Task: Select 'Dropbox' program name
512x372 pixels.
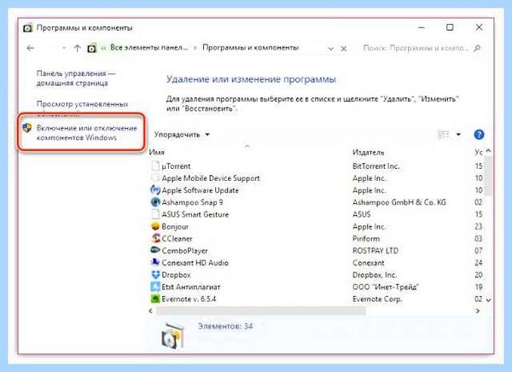Action: pos(176,275)
